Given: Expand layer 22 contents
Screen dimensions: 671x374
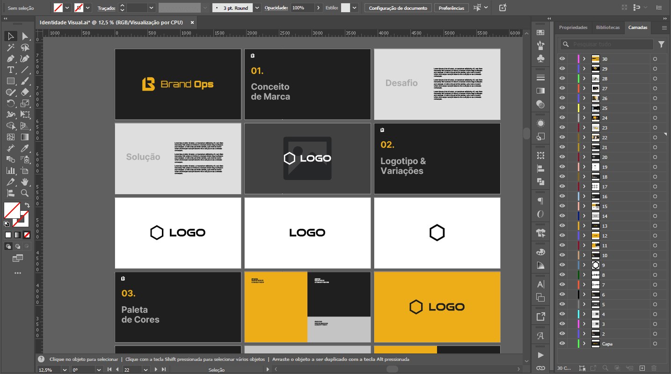Looking at the screenshot, I should click(584, 137).
